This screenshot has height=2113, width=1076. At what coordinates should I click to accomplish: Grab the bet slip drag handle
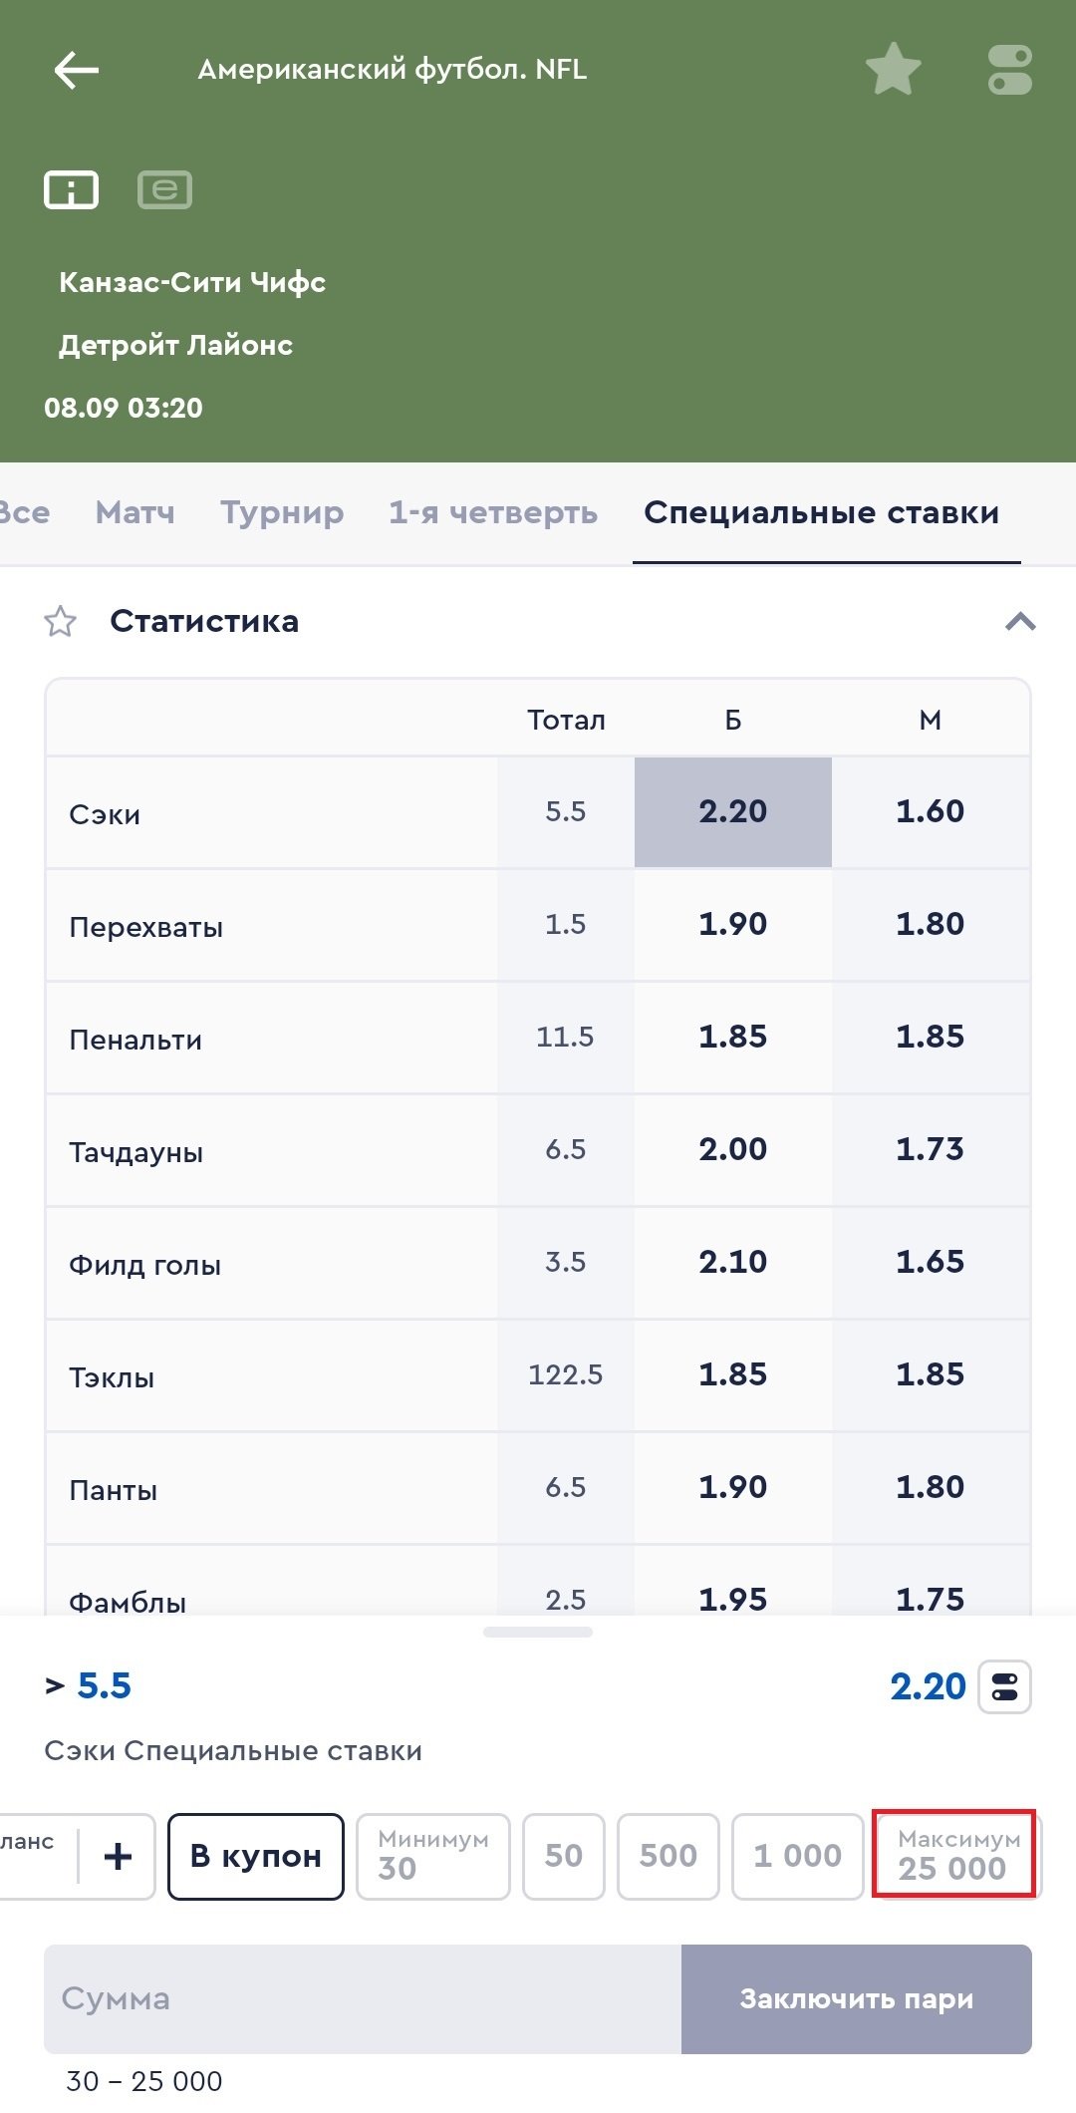click(538, 1633)
